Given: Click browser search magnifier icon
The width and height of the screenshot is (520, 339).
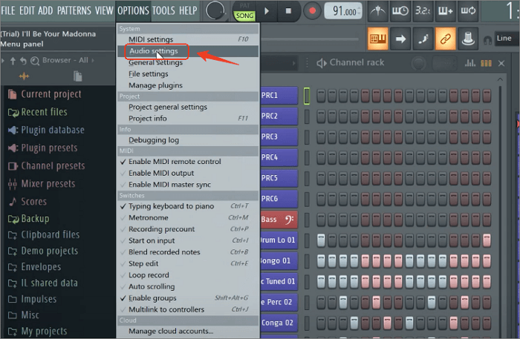Looking at the screenshot, I should click(34, 61).
